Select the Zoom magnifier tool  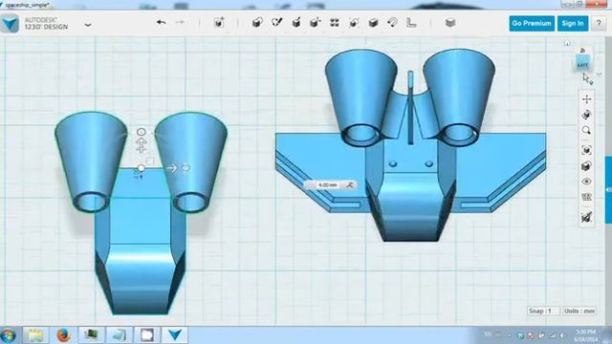586,131
